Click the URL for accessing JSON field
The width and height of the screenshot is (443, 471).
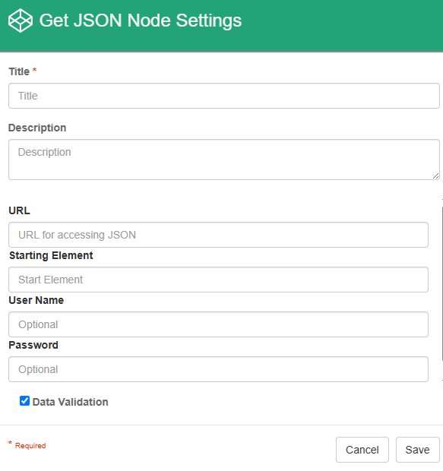click(x=218, y=235)
